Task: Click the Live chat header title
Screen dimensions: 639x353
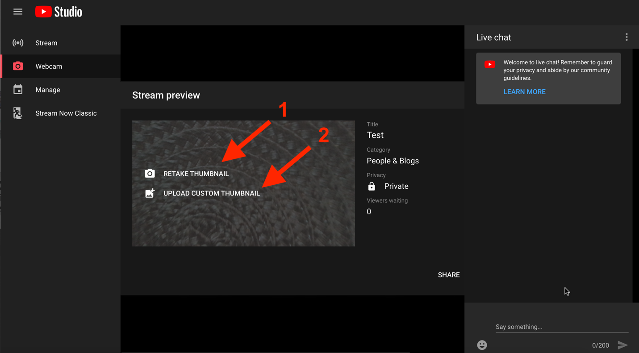Action: point(493,37)
